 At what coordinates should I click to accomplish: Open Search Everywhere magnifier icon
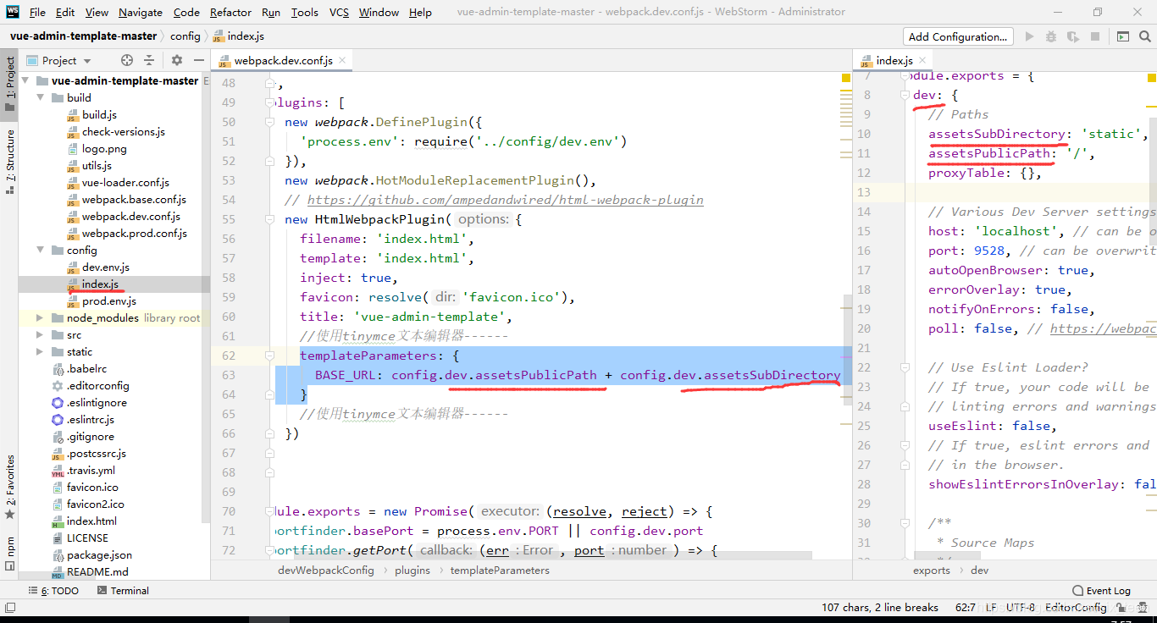click(1144, 36)
